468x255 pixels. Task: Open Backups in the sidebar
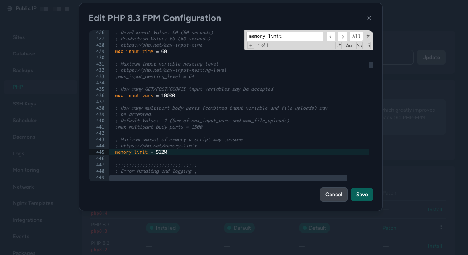[x=23, y=71]
